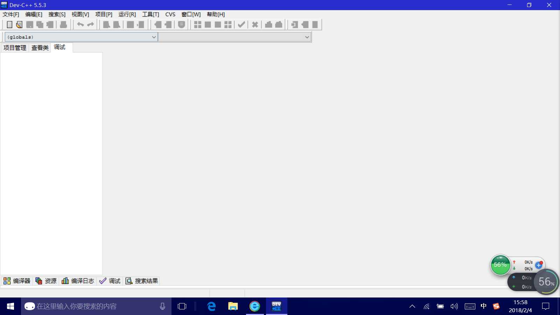The width and height of the screenshot is (560, 315).
Task: Show hidden system tray icons
Action: (x=412, y=306)
